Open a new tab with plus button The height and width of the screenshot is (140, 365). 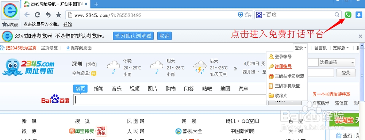click(96, 4)
